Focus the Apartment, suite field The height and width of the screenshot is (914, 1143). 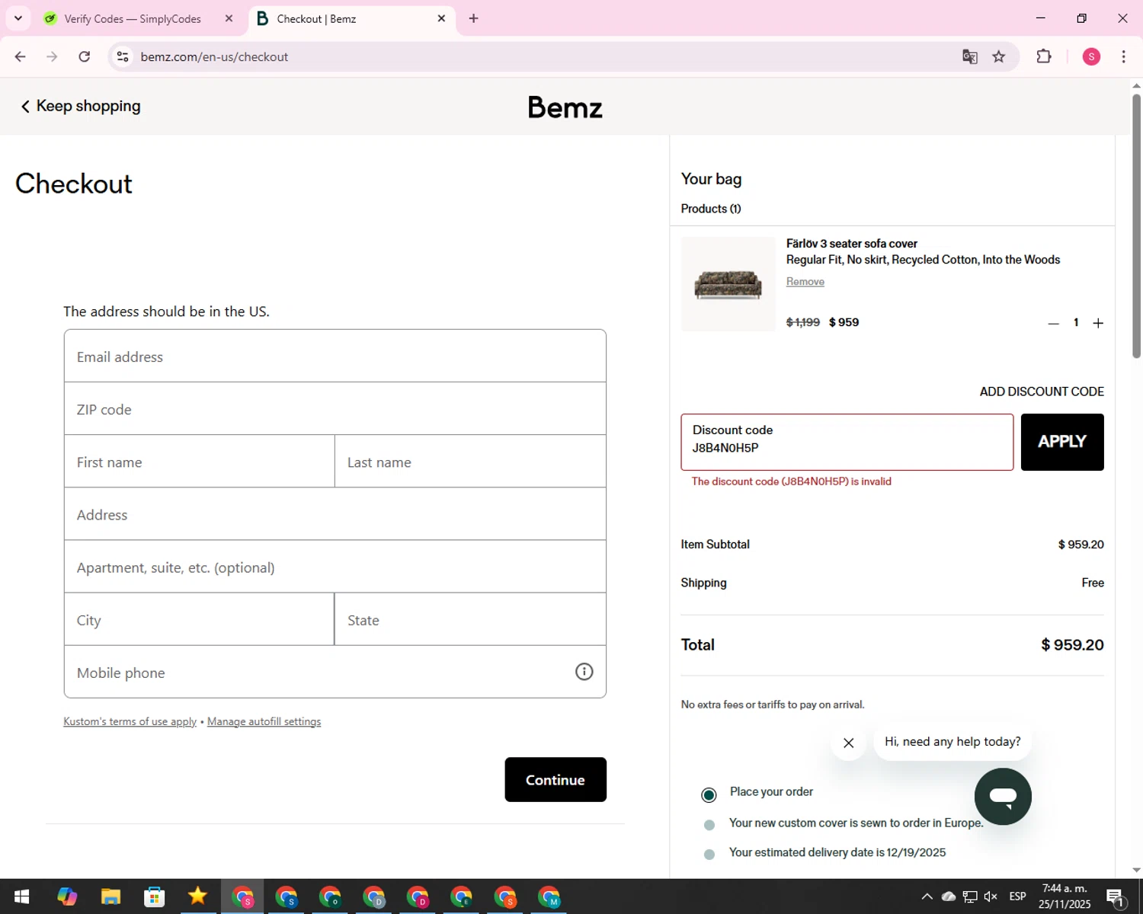point(335,567)
